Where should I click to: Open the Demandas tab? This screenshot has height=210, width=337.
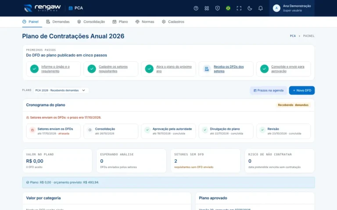click(x=58, y=21)
